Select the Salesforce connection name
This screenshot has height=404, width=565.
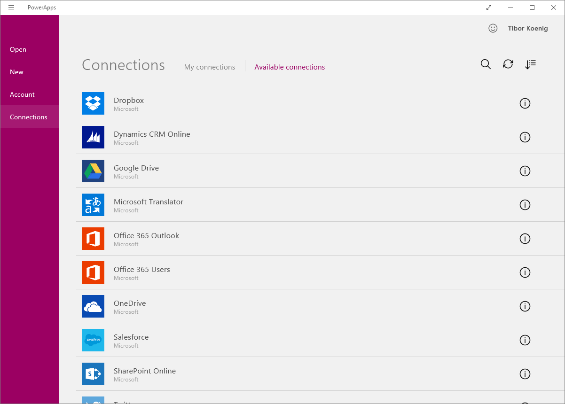[x=131, y=337]
